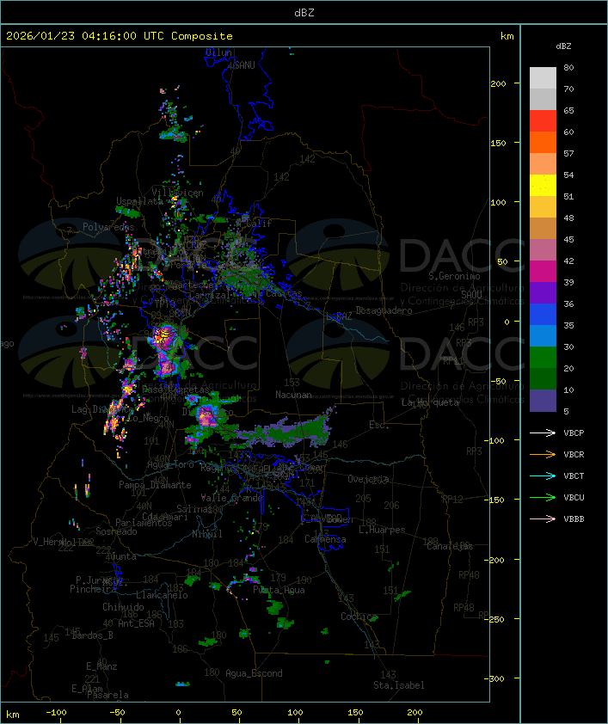Viewport: 608px width, 724px height.
Task: Click the 2026/01/23 04:16:00 UTC Composite timestamp
Action: (120, 36)
